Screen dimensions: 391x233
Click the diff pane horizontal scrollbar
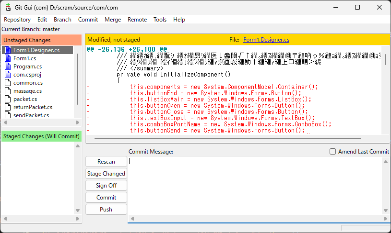pos(228,138)
